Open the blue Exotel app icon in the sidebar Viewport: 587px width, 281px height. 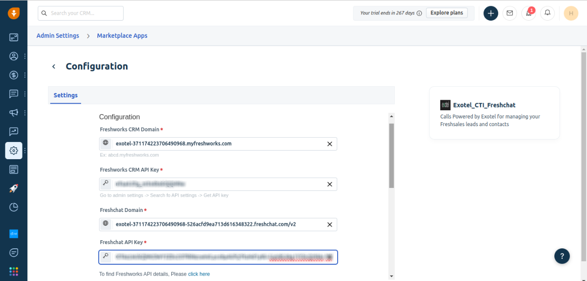(13, 234)
